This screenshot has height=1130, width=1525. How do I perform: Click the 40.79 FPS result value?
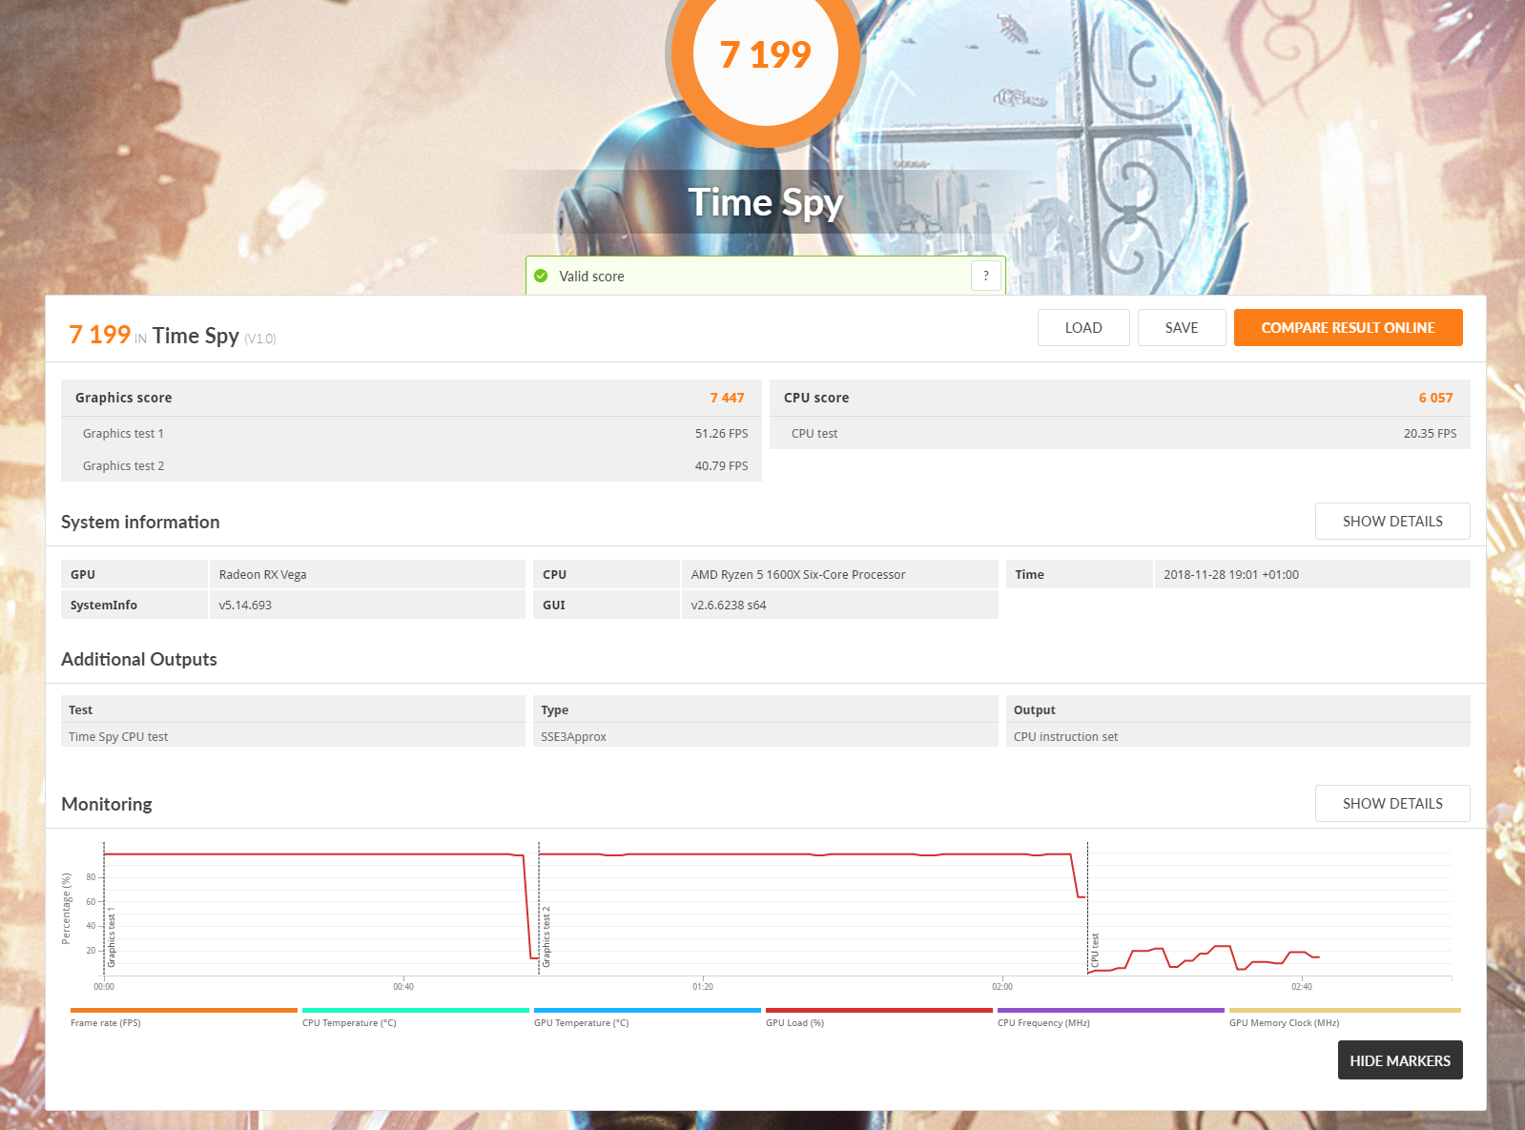coord(721,465)
